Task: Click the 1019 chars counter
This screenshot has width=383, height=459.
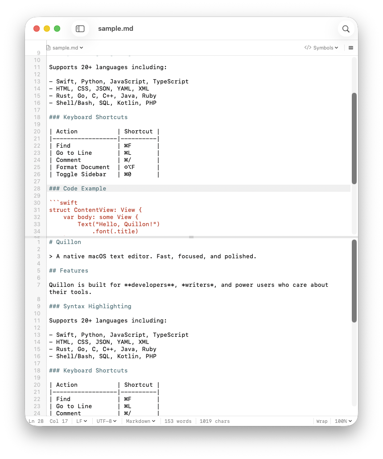Action: tap(214, 421)
